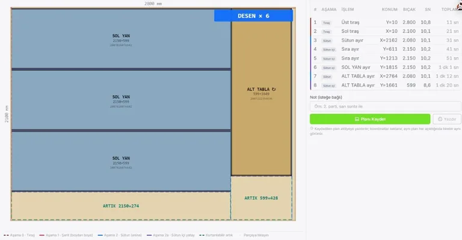The image size is (462, 240).
Task: Select ALT TABLA ayır at Y=1661
Action: tap(386, 85)
